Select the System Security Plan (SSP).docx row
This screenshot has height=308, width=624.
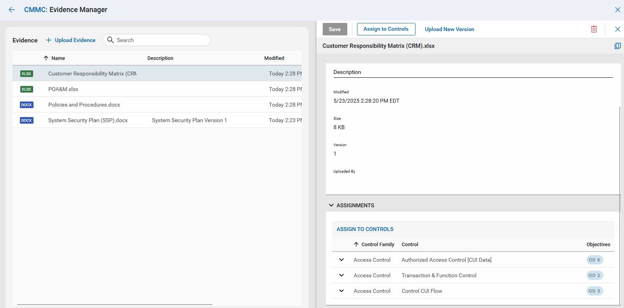pos(88,120)
